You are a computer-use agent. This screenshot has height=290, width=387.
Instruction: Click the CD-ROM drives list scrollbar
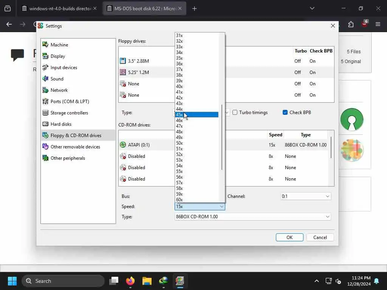331,148
